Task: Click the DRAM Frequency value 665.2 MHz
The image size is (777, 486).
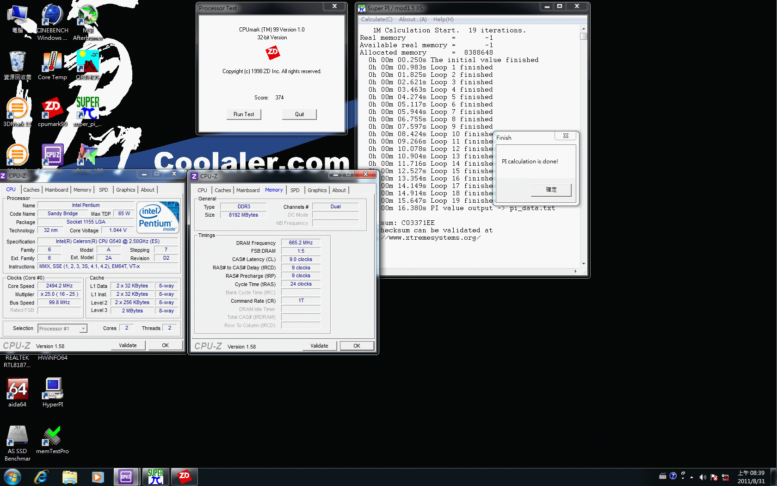Action: 301,243
